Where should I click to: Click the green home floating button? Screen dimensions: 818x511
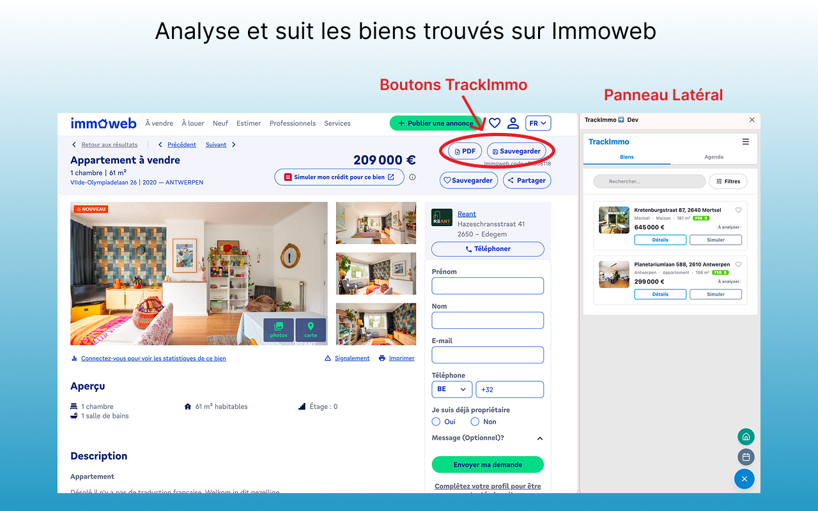[745, 437]
